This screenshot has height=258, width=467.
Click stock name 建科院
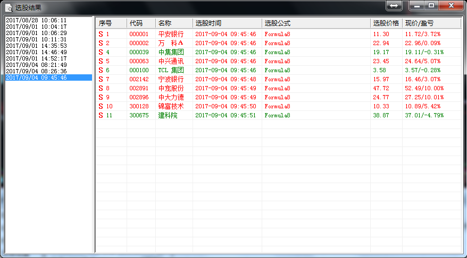tap(168, 115)
